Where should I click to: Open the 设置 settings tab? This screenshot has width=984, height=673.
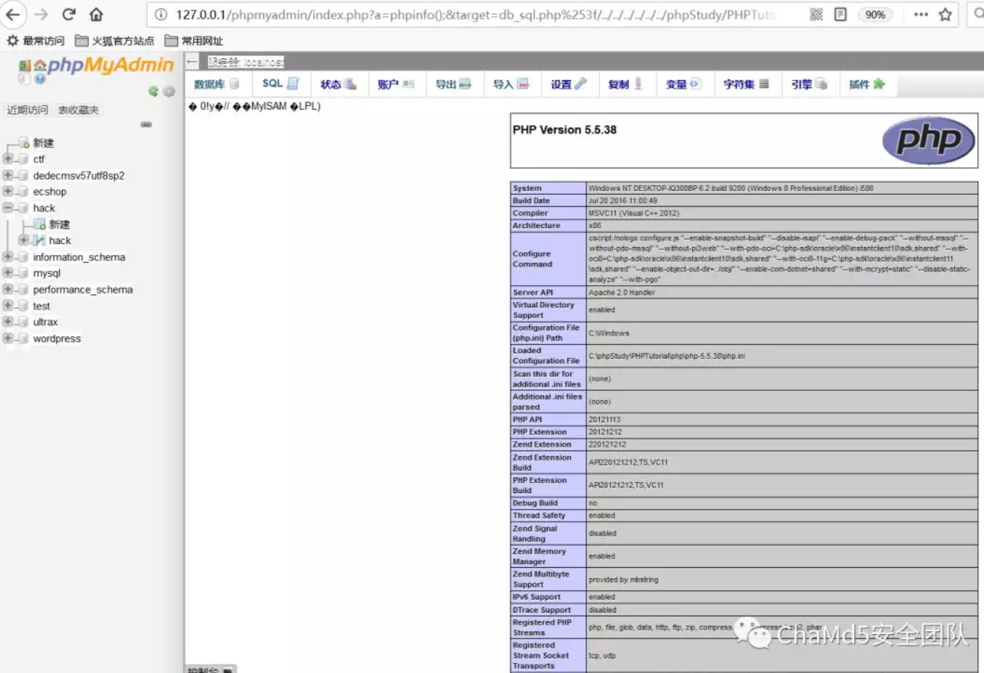568,84
